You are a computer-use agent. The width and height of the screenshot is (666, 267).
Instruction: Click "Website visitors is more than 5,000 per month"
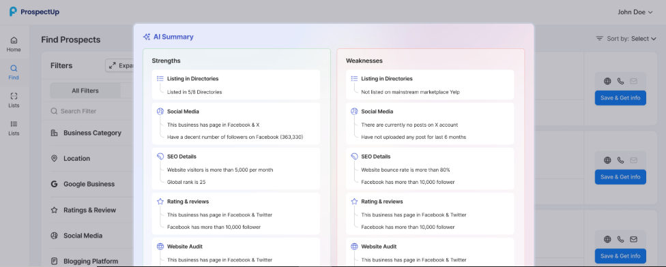pyautogui.click(x=220, y=170)
